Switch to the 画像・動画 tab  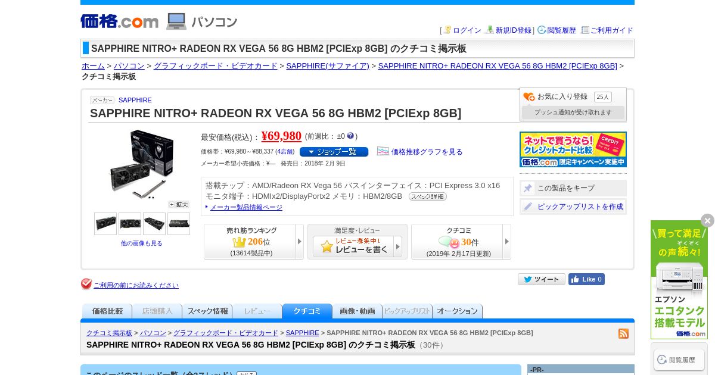click(x=357, y=311)
